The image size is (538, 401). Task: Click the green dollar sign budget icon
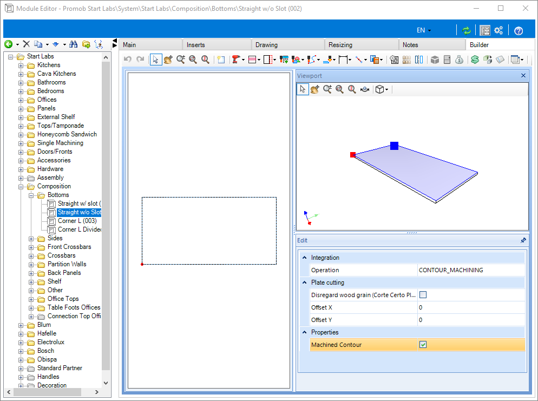tap(475, 60)
